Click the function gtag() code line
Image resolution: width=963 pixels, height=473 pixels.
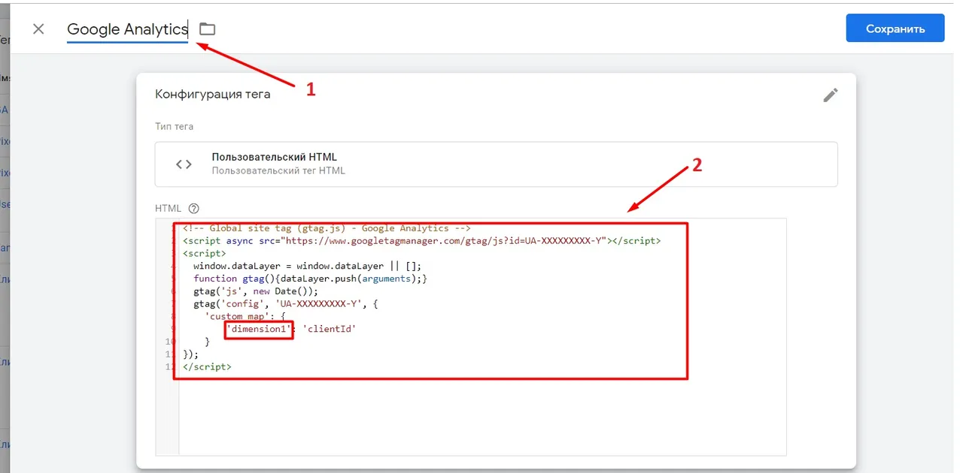310,279
